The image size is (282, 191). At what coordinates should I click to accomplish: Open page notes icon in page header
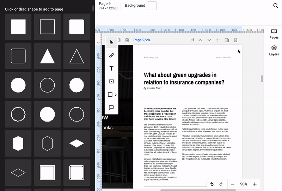pos(192,40)
